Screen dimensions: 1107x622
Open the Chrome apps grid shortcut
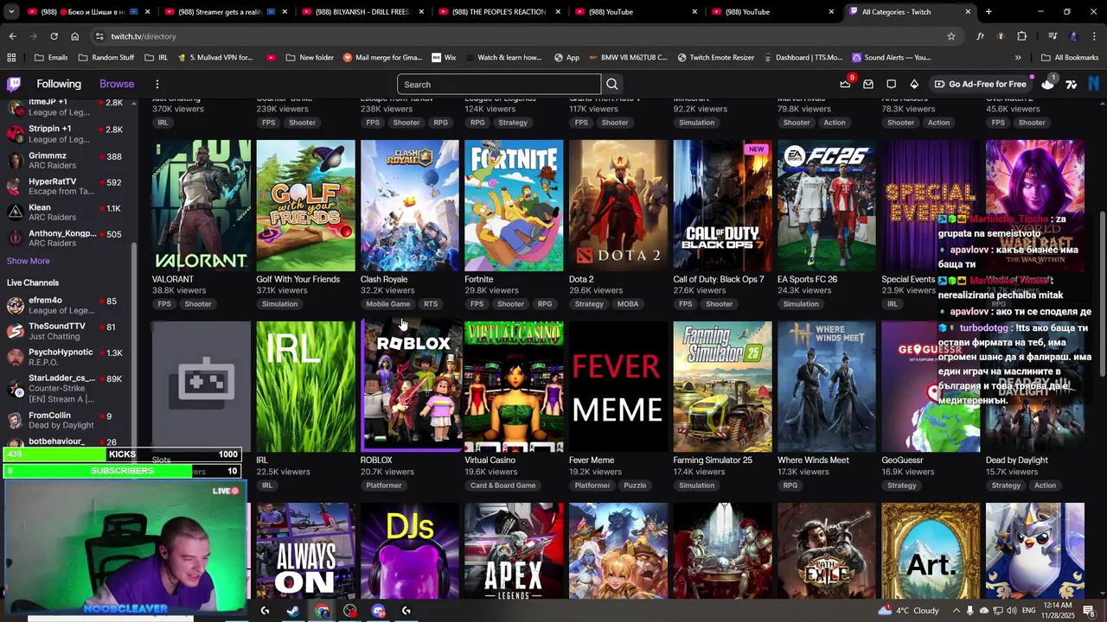[x=11, y=57]
